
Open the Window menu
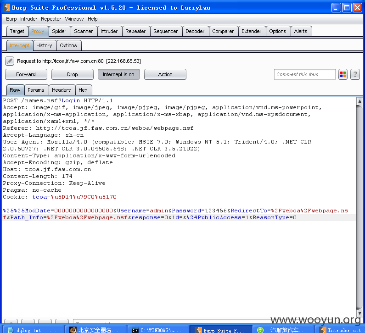74,19
